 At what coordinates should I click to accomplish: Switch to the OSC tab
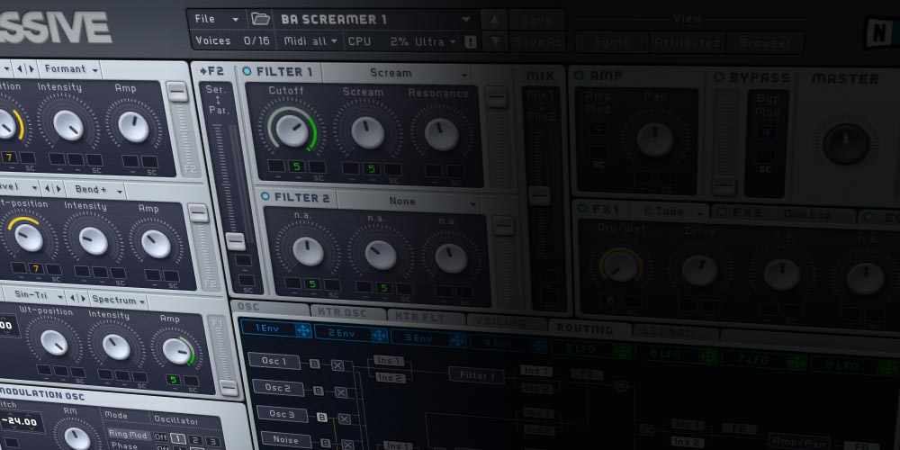tap(270, 307)
